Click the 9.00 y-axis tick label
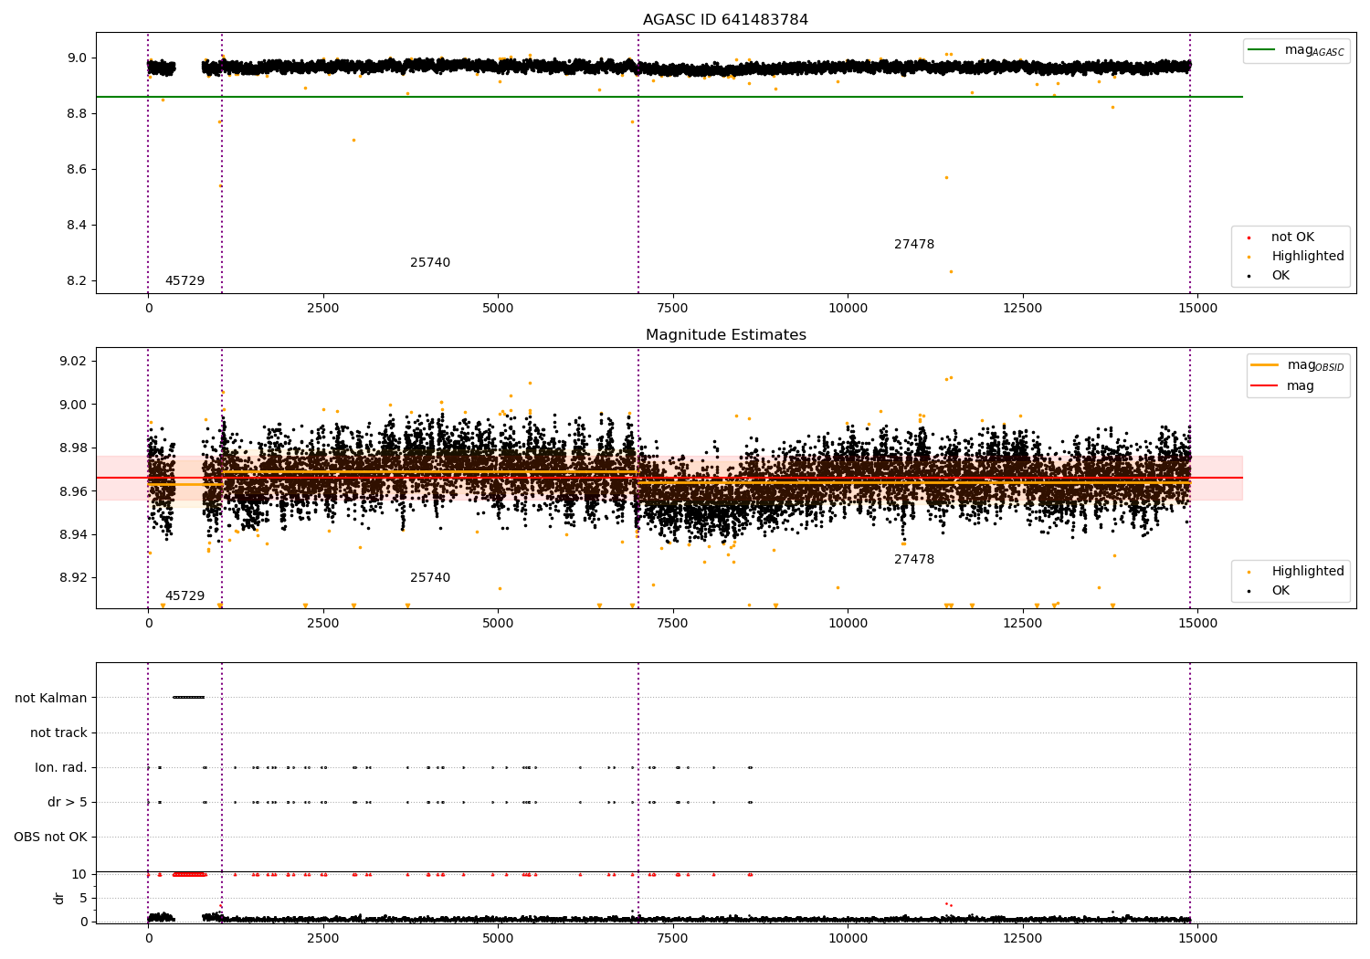Screen dimensions: 1370x959 74,405
